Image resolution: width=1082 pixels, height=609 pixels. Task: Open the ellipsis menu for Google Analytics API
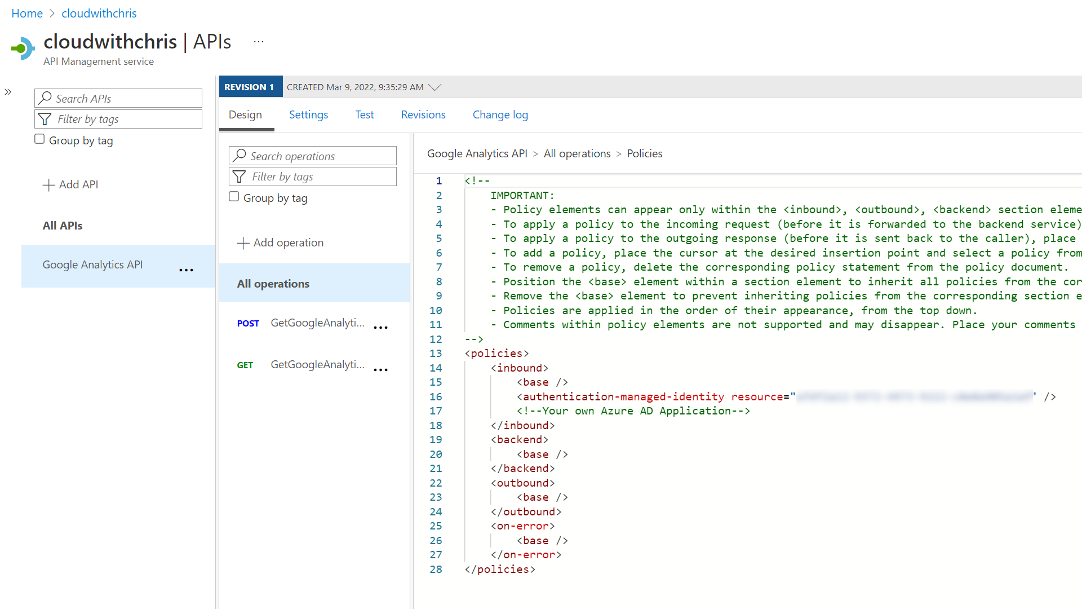point(186,270)
